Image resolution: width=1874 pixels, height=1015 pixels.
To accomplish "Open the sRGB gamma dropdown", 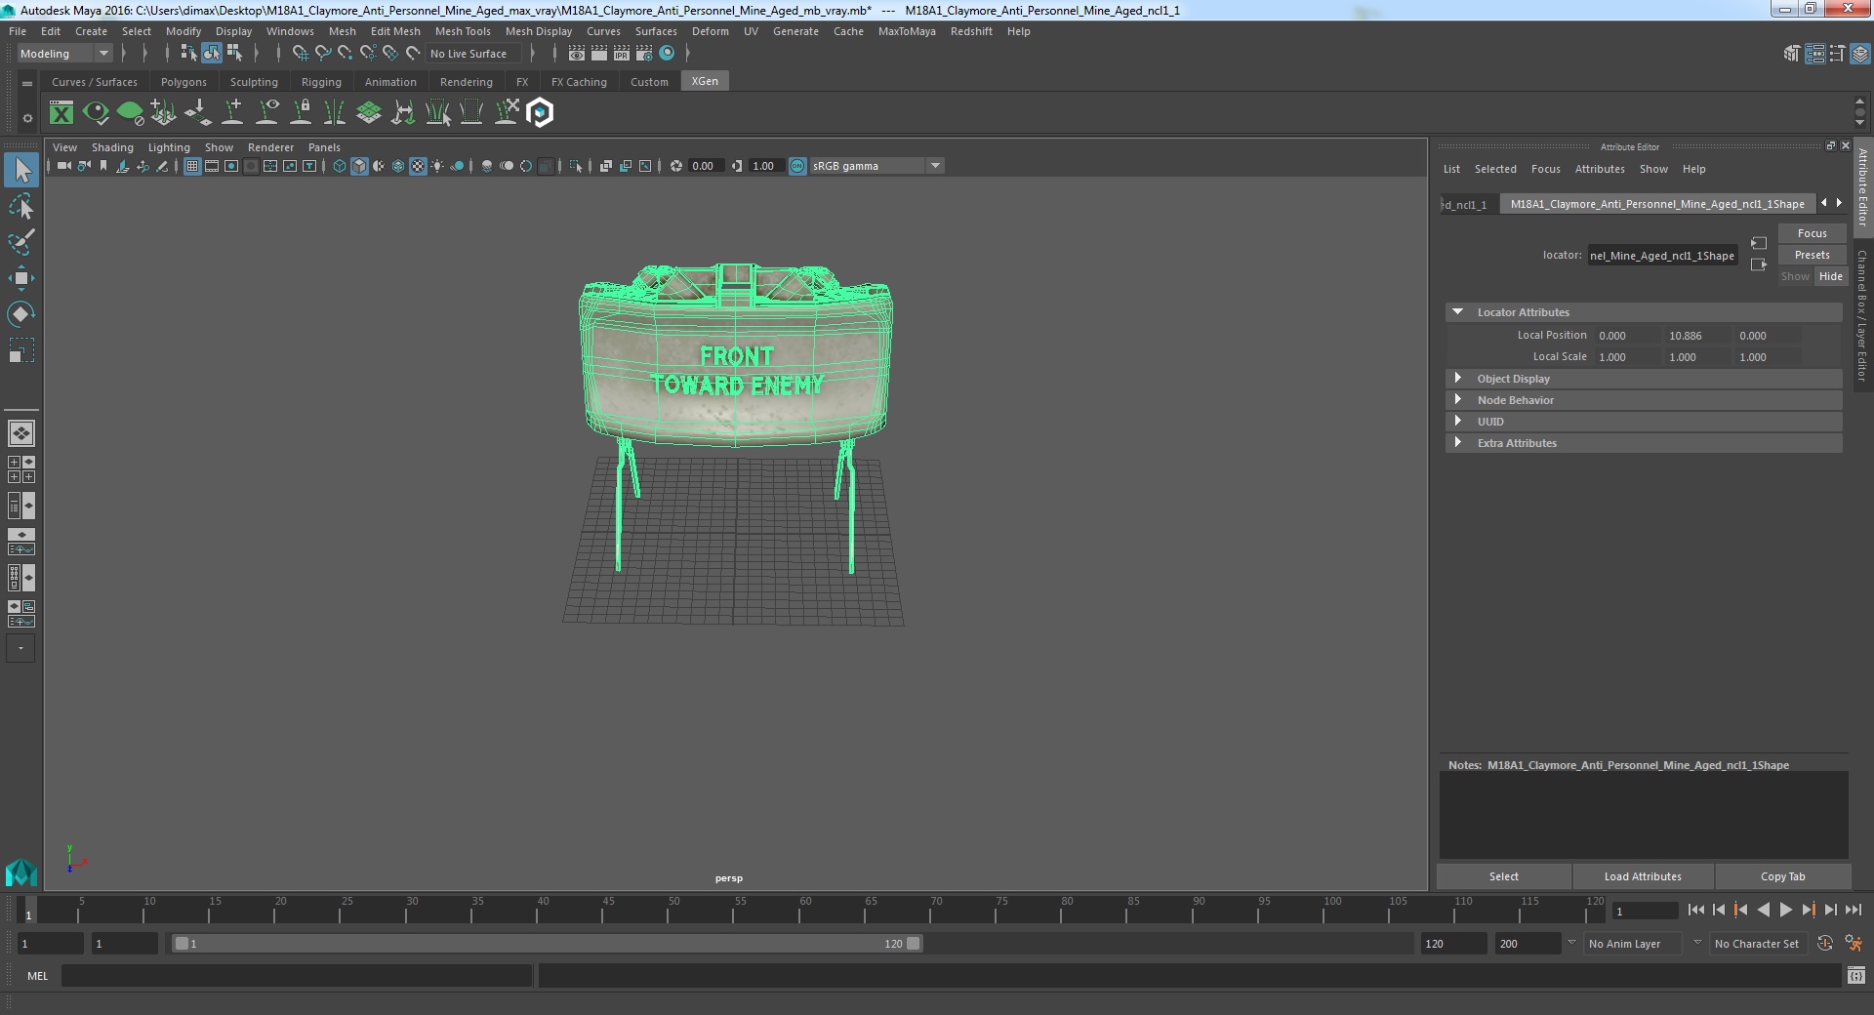I will [x=876, y=166].
